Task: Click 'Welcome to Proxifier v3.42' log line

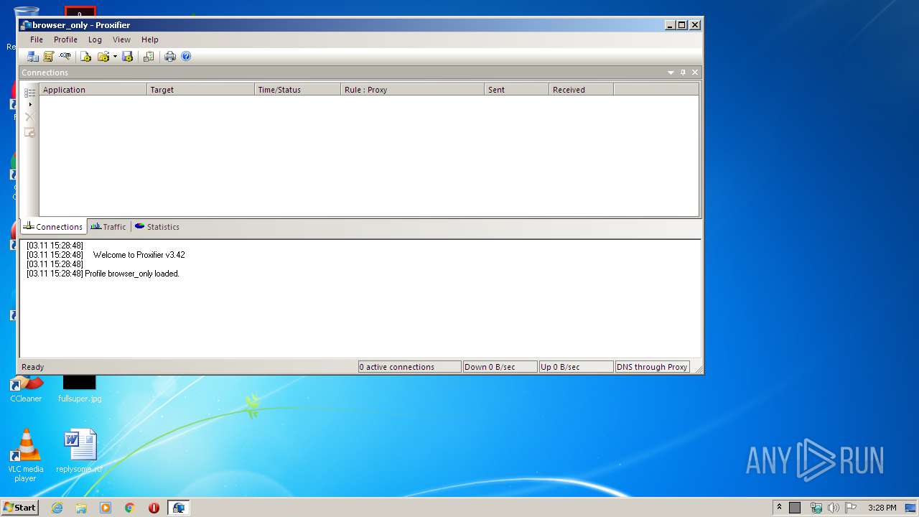Action: point(139,255)
